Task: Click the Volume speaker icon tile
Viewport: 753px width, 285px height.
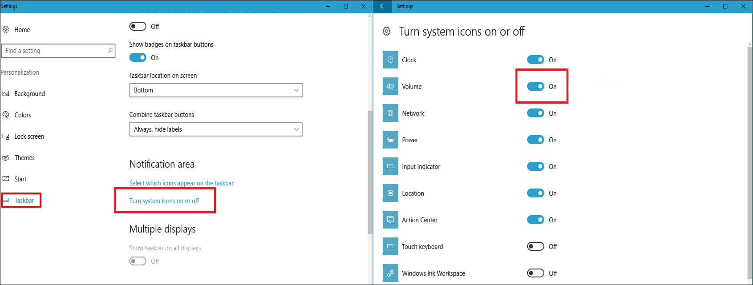Action: [x=390, y=86]
